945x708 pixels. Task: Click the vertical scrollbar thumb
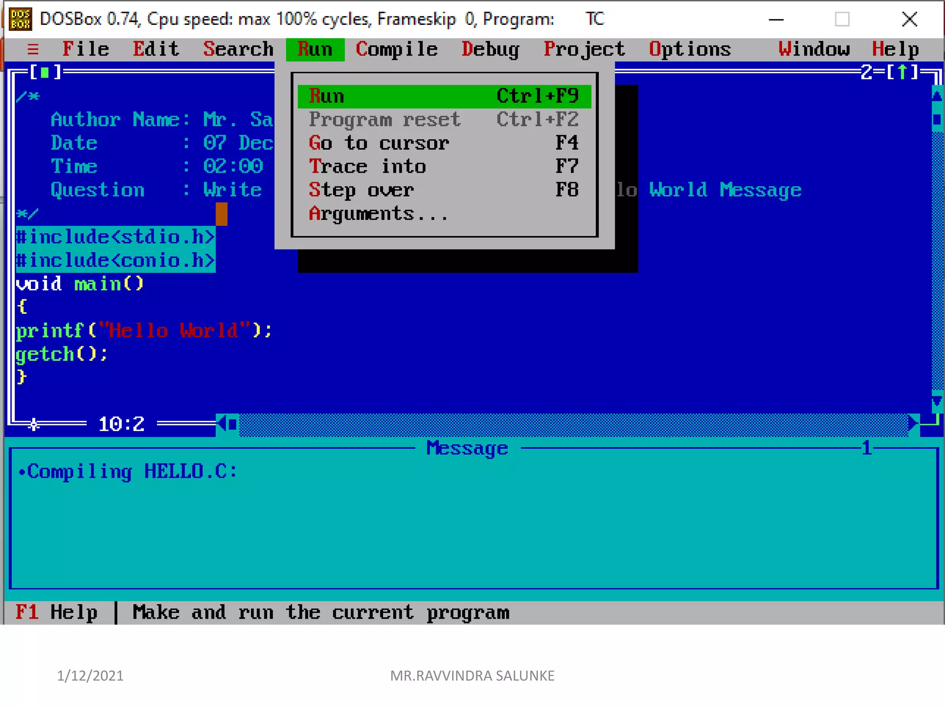tap(937, 120)
